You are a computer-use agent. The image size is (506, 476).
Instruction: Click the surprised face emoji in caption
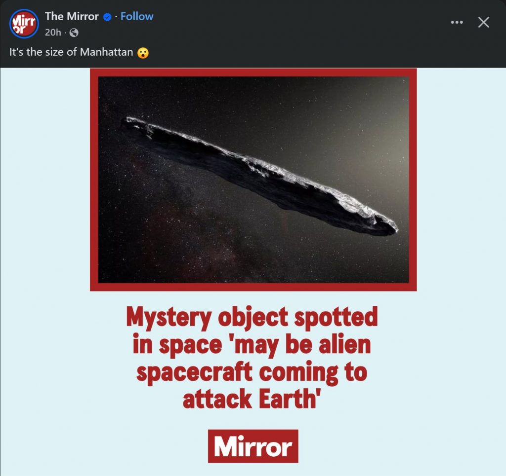[143, 52]
